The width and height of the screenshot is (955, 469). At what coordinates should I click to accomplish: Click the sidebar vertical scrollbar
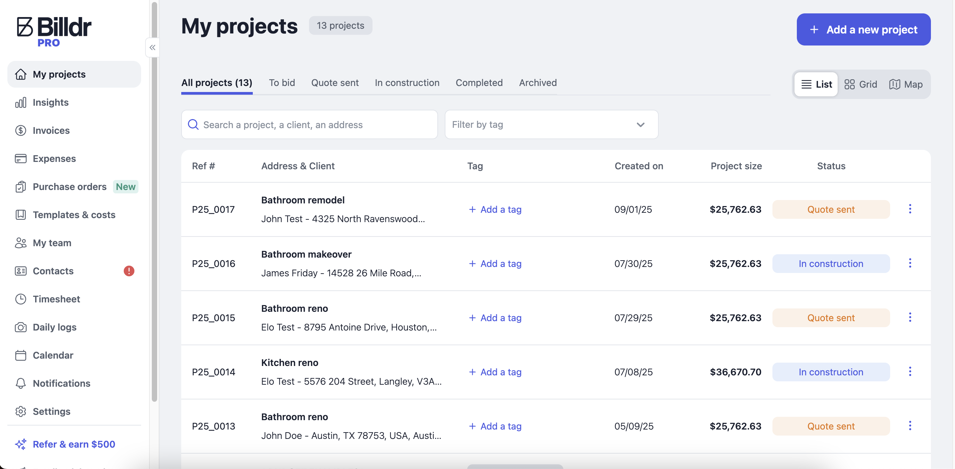click(x=154, y=202)
